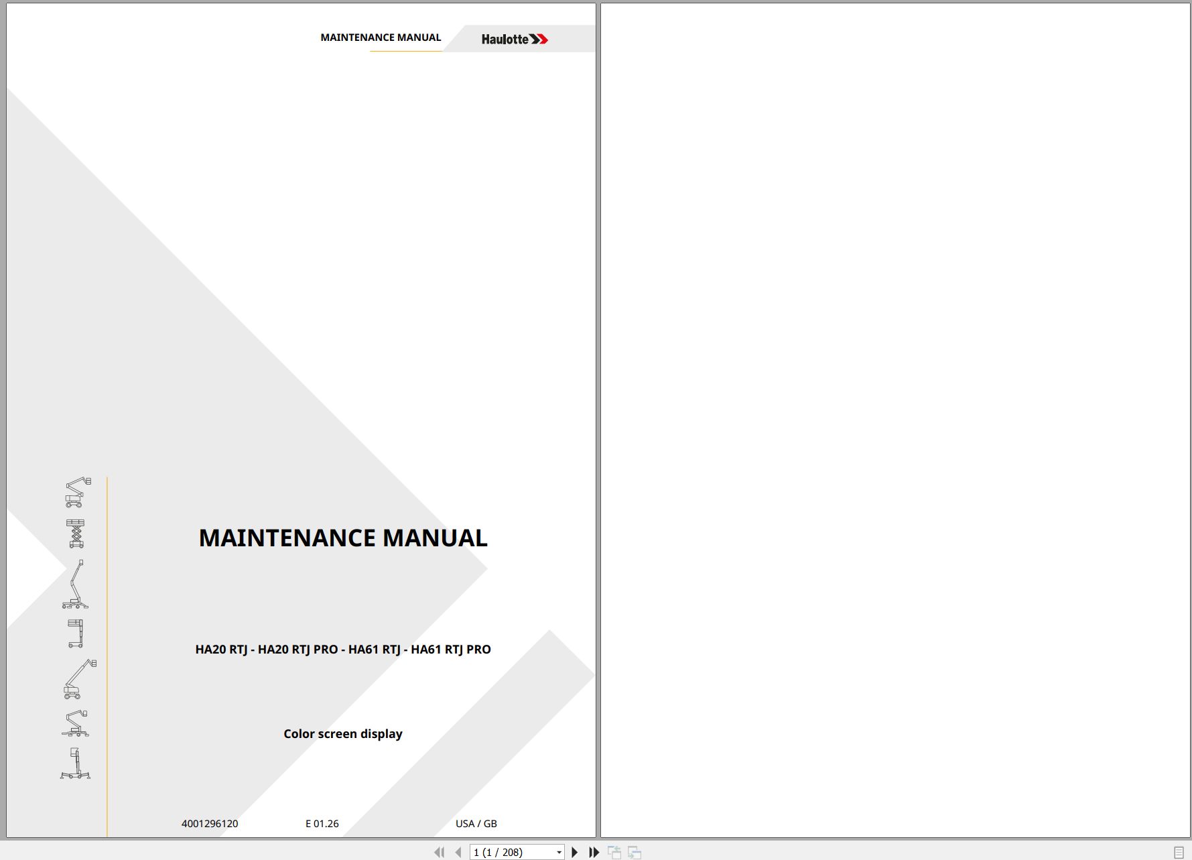
Task: Click the tall telescopic boom lift icon
Action: pos(76,585)
